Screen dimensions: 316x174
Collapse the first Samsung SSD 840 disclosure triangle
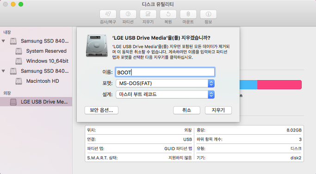[3, 41]
